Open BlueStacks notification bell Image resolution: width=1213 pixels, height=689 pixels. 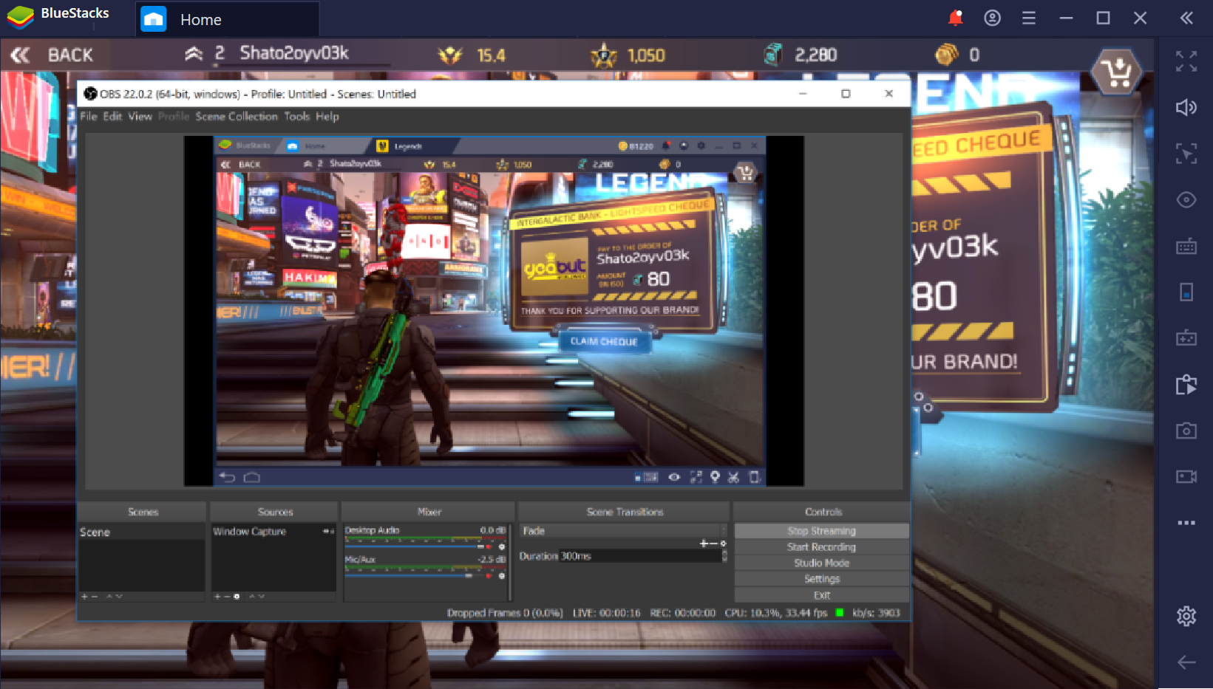tap(955, 18)
